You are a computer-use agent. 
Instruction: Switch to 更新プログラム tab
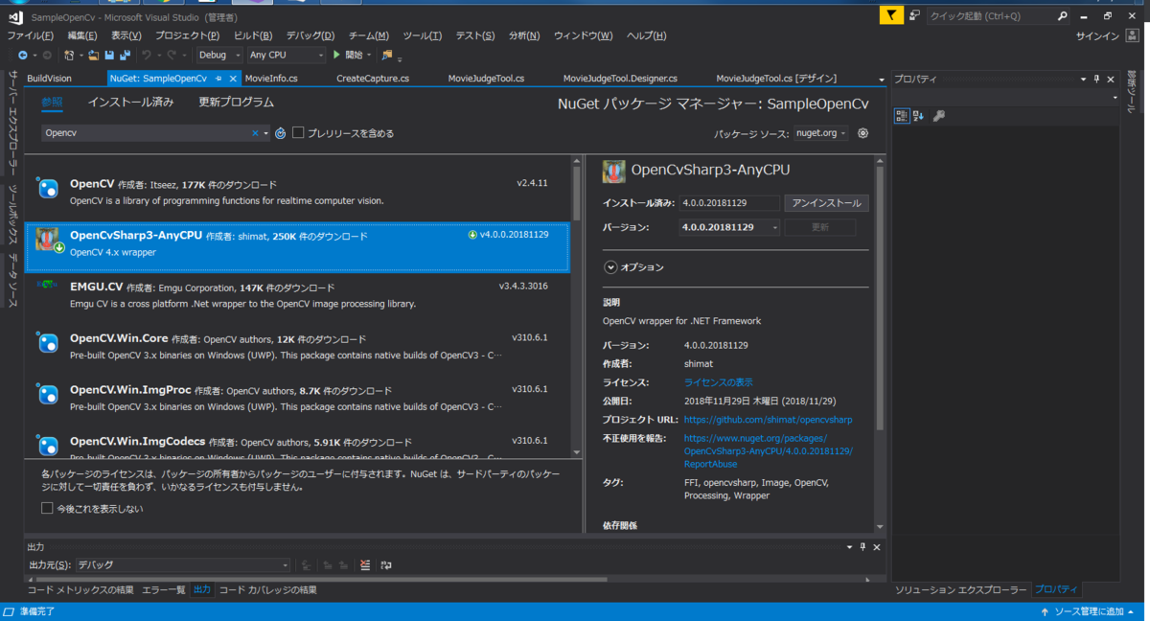[x=236, y=102]
